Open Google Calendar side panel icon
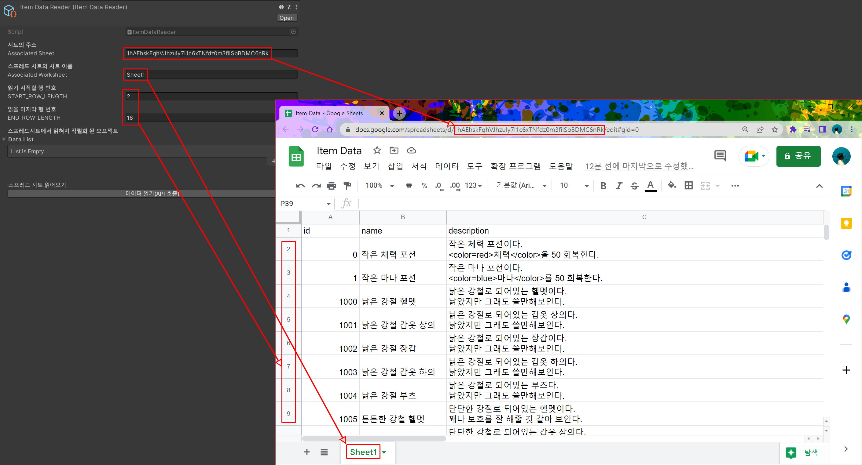Screen dimensions: 862x465 pos(846,191)
